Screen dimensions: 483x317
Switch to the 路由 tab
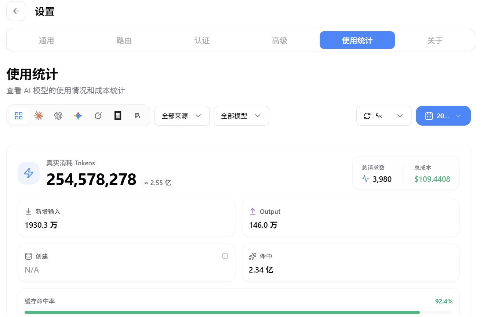124,40
